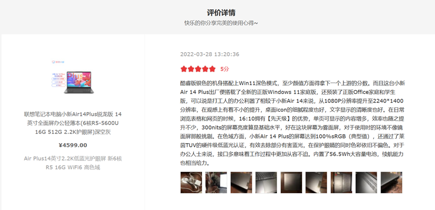Click the fourth red rating star

[205, 69]
